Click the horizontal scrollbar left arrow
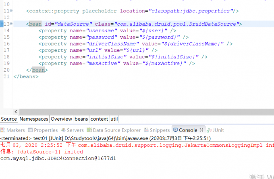 (16, 112)
